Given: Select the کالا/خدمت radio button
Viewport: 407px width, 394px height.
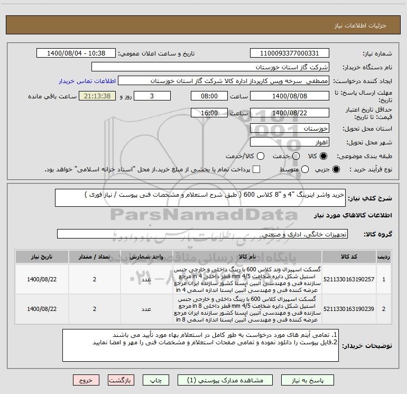Looking at the screenshot, I should coord(261,156).
